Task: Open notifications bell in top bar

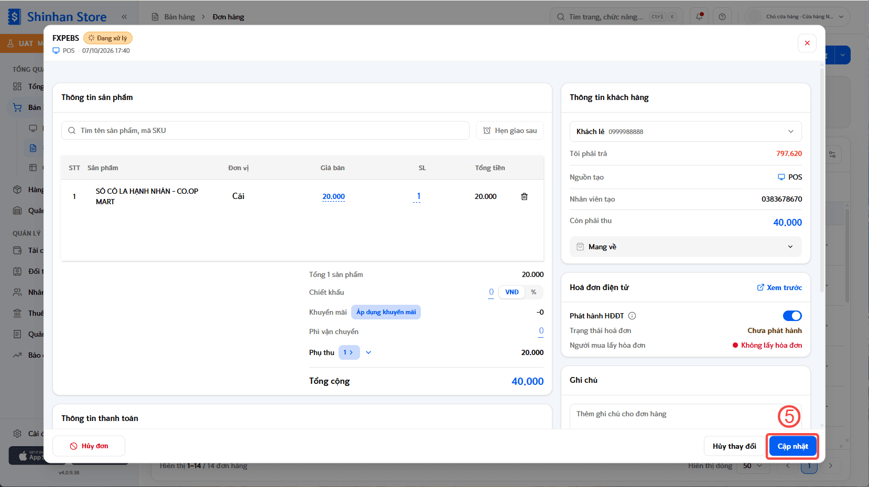Action: coord(699,17)
